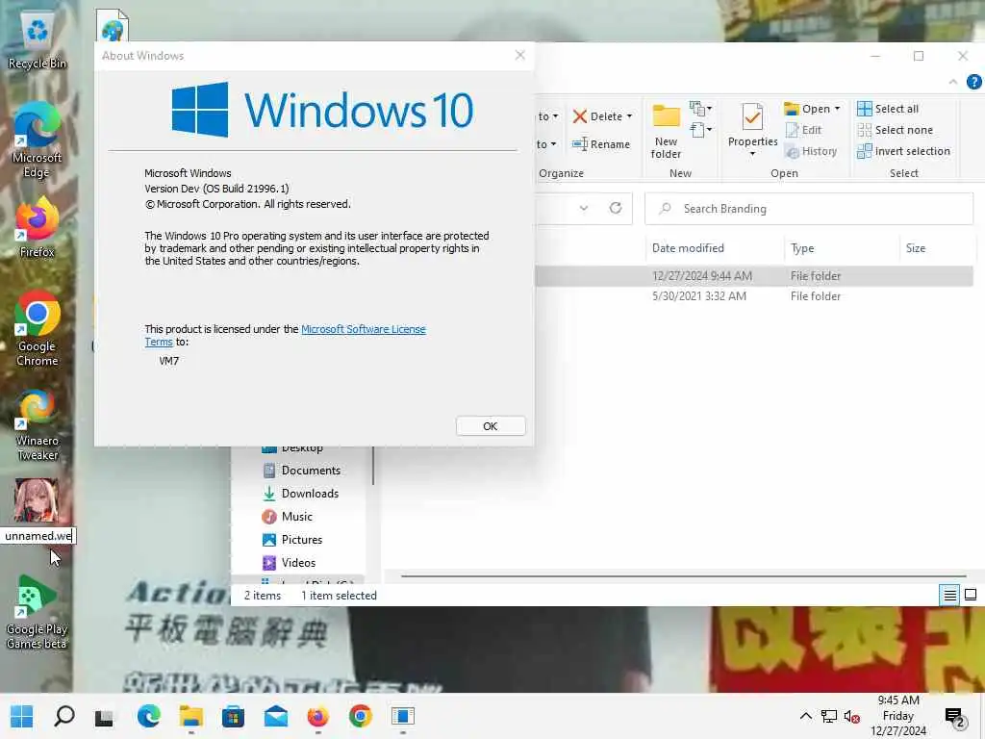Open Documents in the navigation pane
The height and width of the screenshot is (739, 985).
[301, 471]
